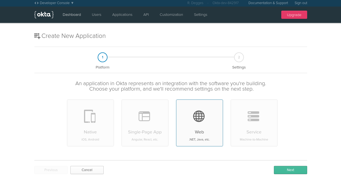Click the Create New Application grid icon
The height and width of the screenshot is (176, 341).
(x=37, y=36)
